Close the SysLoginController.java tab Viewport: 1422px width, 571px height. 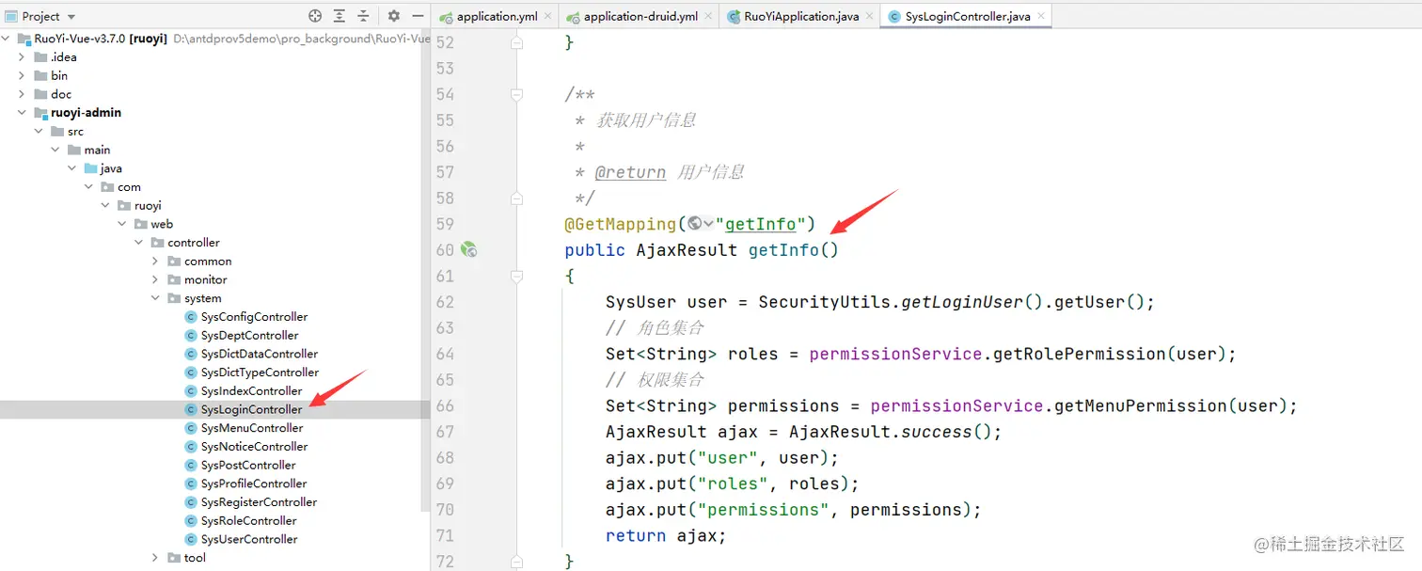[1040, 17]
